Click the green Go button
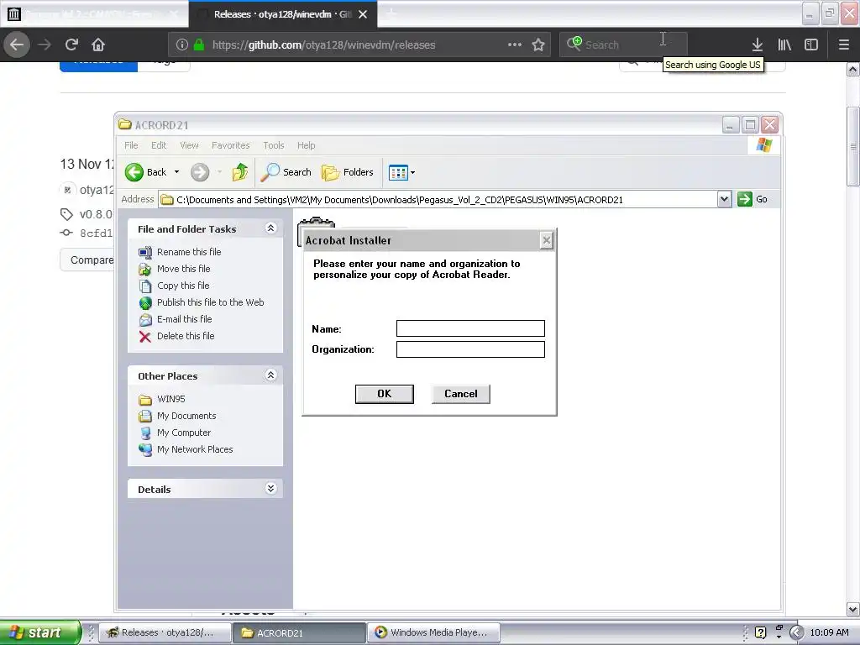The width and height of the screenshot is (860, 645). pos(752,199)
